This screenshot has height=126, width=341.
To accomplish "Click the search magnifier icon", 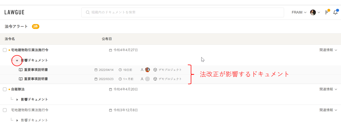I will click(x=88, y=13).
